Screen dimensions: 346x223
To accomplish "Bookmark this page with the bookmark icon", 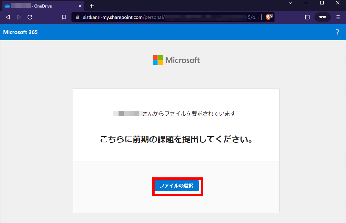I will click(x=64, y=17).
